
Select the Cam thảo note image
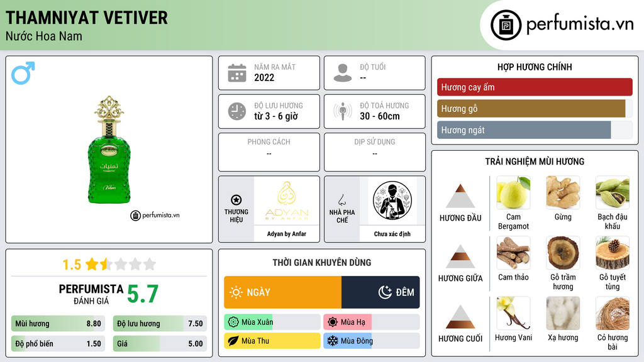pos(513,253)
